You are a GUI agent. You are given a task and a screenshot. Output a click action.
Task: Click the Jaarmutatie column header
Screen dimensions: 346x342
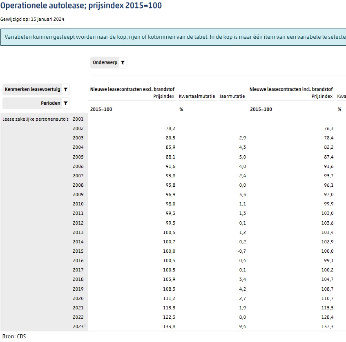(x=232, y=96)
